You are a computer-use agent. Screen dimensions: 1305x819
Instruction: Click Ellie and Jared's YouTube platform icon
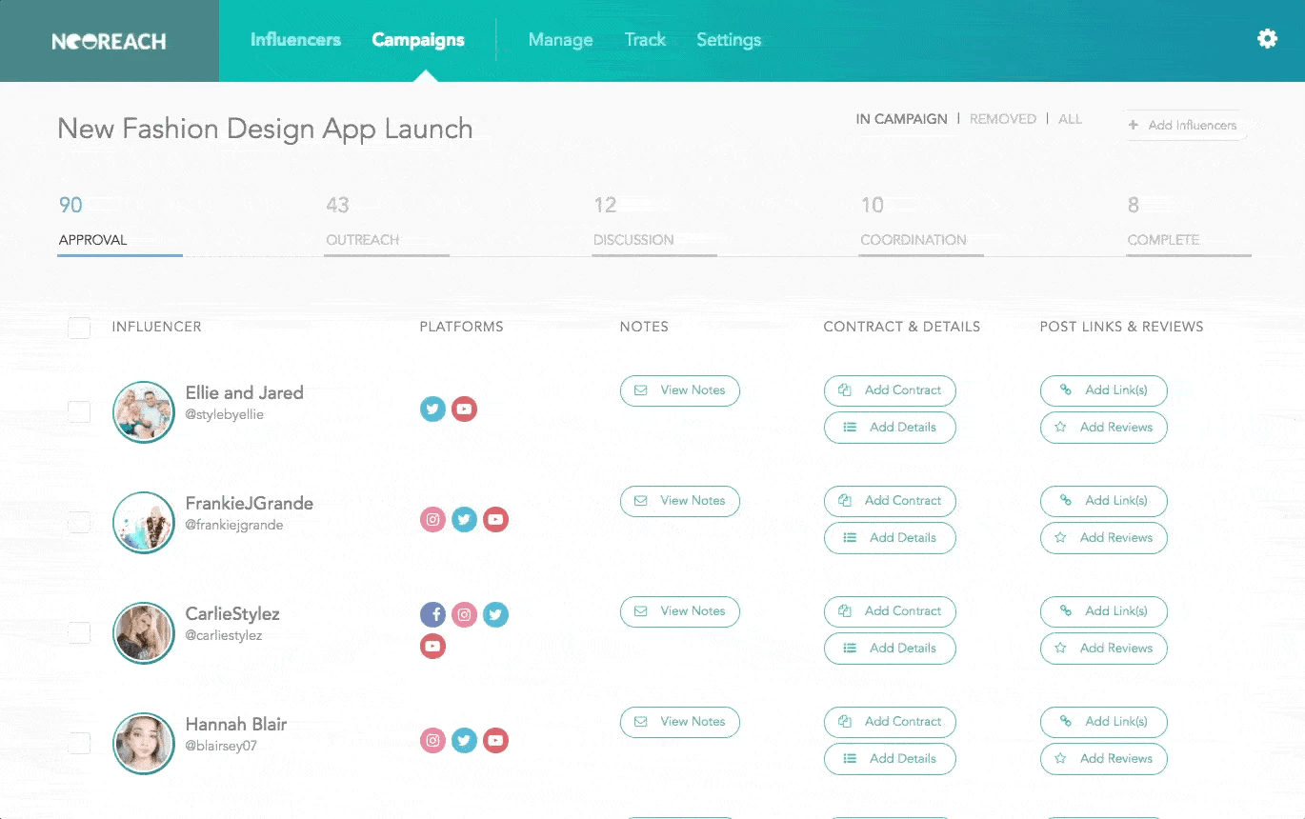coord(464,409)
